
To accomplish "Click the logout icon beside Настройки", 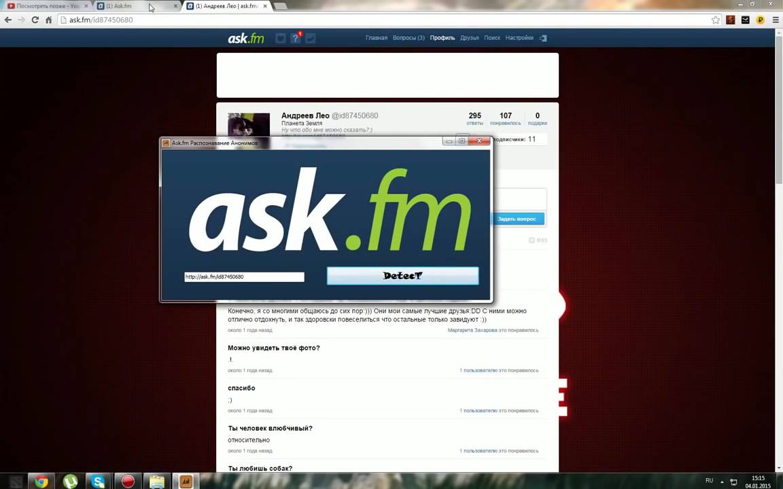I will [x=543, y=38].
